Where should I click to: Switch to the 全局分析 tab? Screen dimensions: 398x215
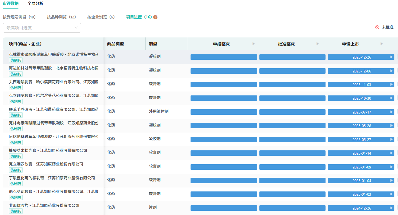click(x=35, y=4)
